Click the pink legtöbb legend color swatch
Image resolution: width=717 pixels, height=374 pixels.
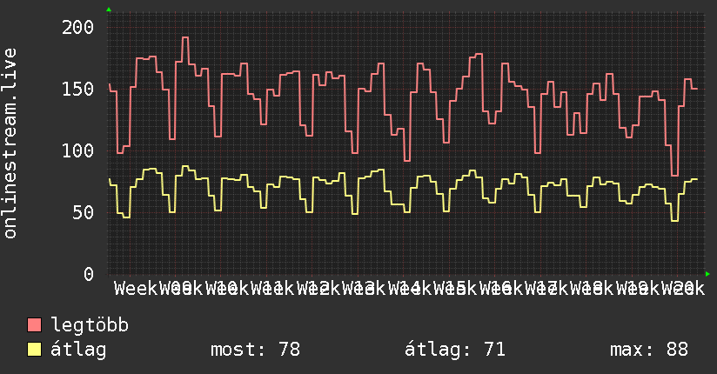click(x=35, y=325)
